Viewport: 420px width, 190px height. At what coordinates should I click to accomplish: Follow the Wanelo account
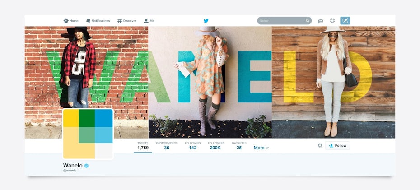click(x=337, y=146)
